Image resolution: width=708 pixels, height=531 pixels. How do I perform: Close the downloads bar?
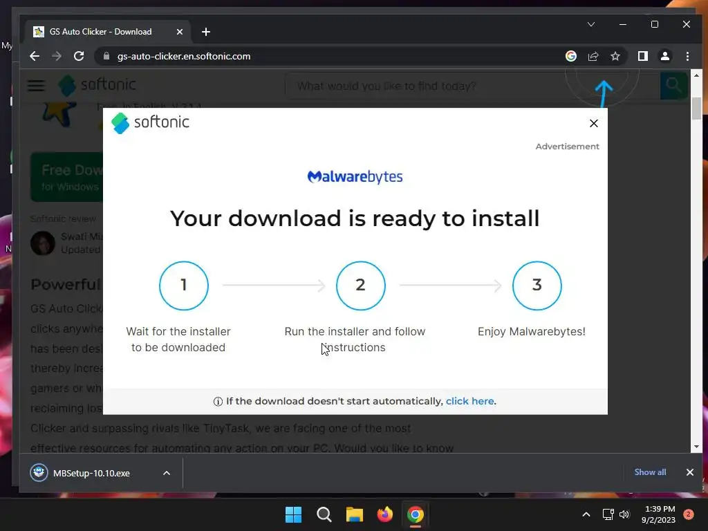689,472
